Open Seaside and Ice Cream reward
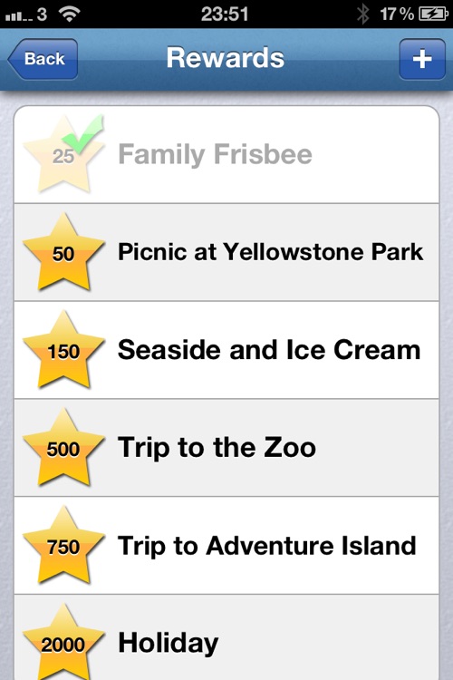 pos(226,350)
